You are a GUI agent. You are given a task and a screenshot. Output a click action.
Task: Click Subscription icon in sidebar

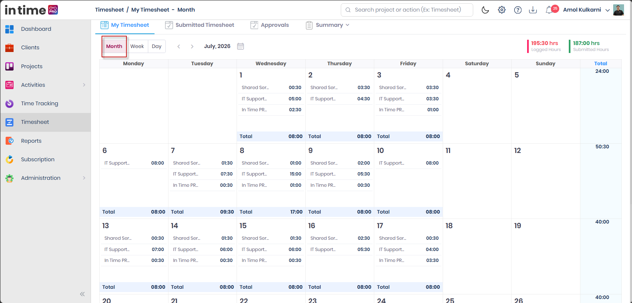pyautogui.click(x=10, y=159)
